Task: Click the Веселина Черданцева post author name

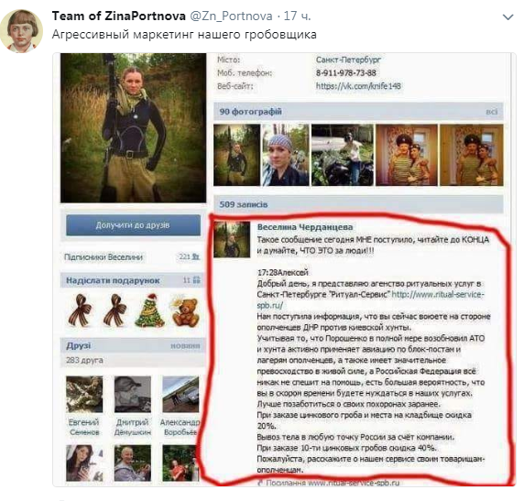Action: pos(305,227)
